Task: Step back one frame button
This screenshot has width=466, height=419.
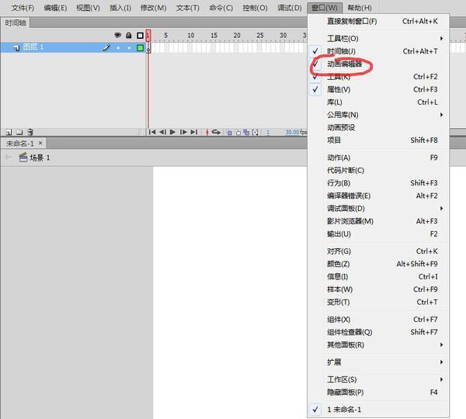Action: [x=162, y=132]
